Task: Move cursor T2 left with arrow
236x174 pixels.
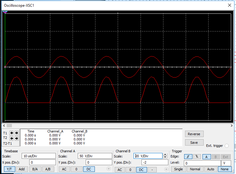Action: click(x=12, y=138)
